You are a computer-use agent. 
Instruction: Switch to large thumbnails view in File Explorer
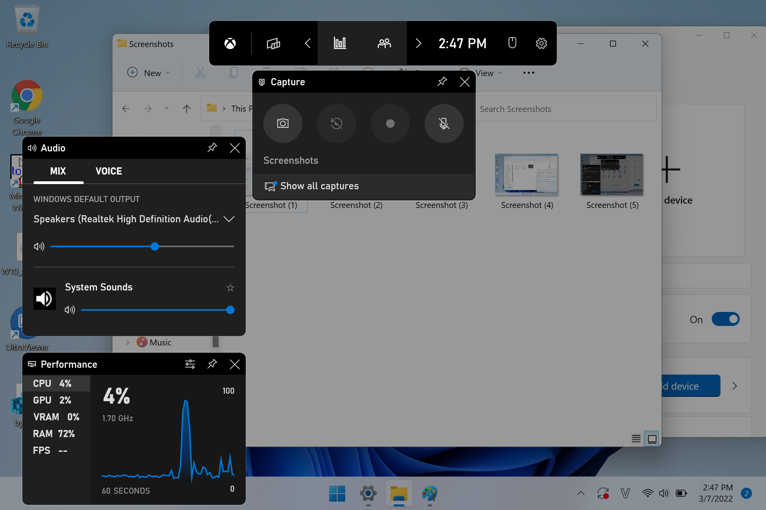652,439
